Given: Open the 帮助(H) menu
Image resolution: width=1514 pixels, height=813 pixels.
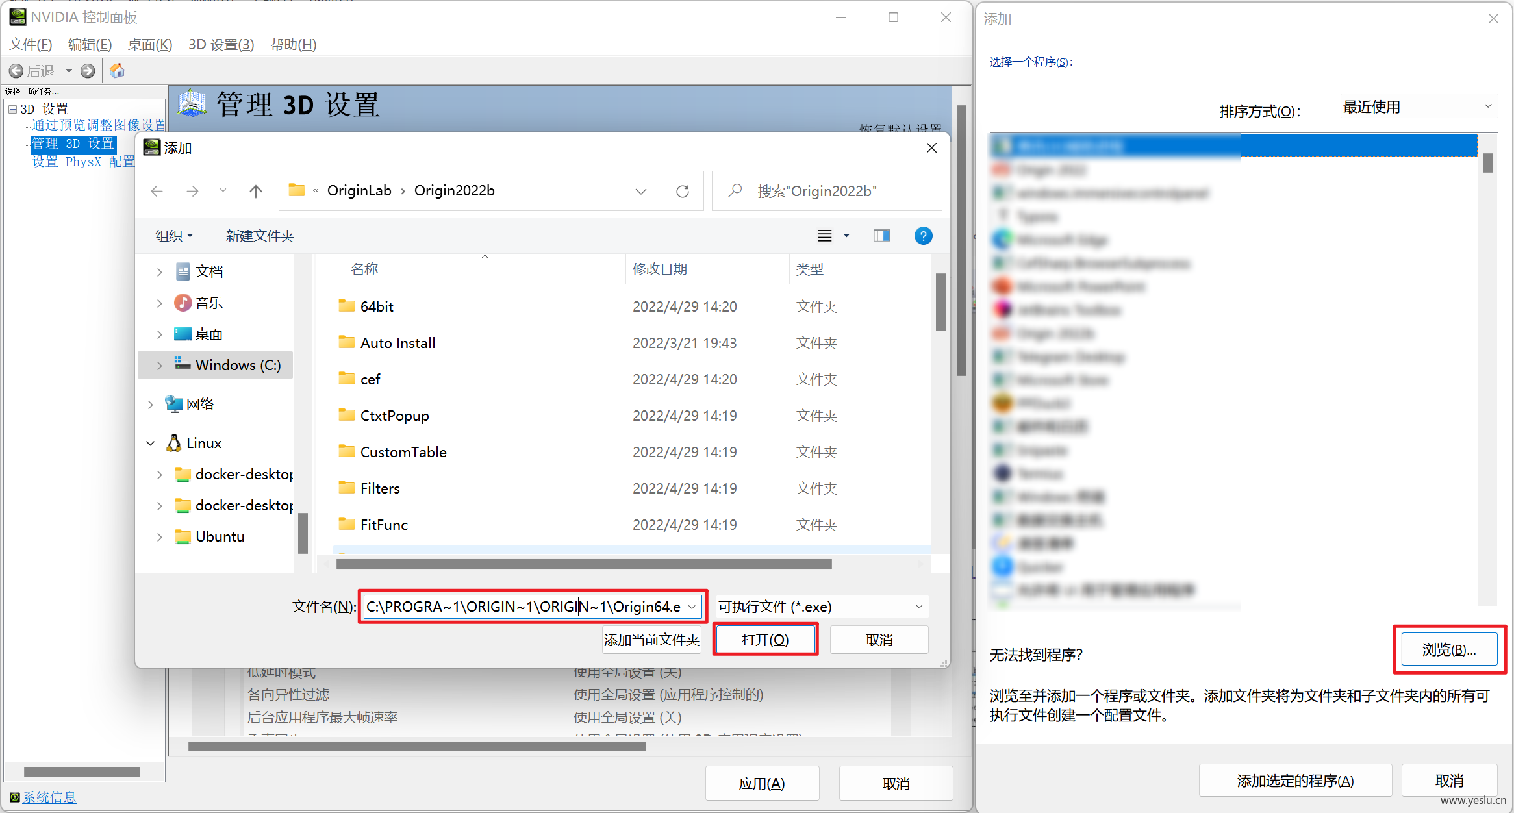Looking at the screenshot, I should click(x=294, y=44).
